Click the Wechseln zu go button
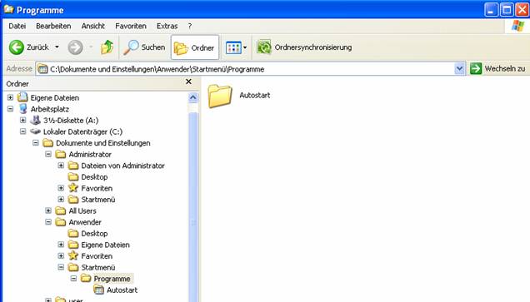530x302 pixels. (x=497, y=68)
